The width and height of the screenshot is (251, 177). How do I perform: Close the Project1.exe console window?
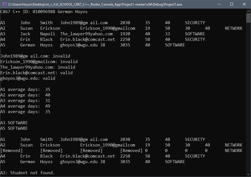pyautogui.click(x=244, y=4)
